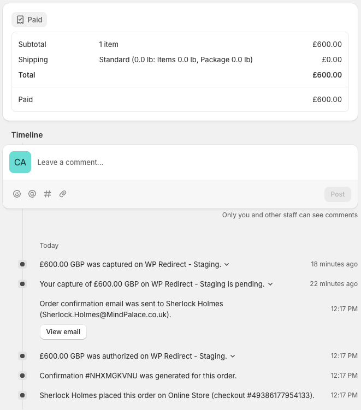361x410 pixels.
Task: Select the captured event timeline marker
Action: point(22,264)
